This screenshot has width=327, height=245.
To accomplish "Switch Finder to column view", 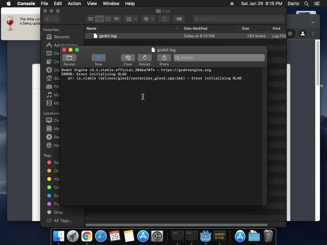I will coord(108,19).
